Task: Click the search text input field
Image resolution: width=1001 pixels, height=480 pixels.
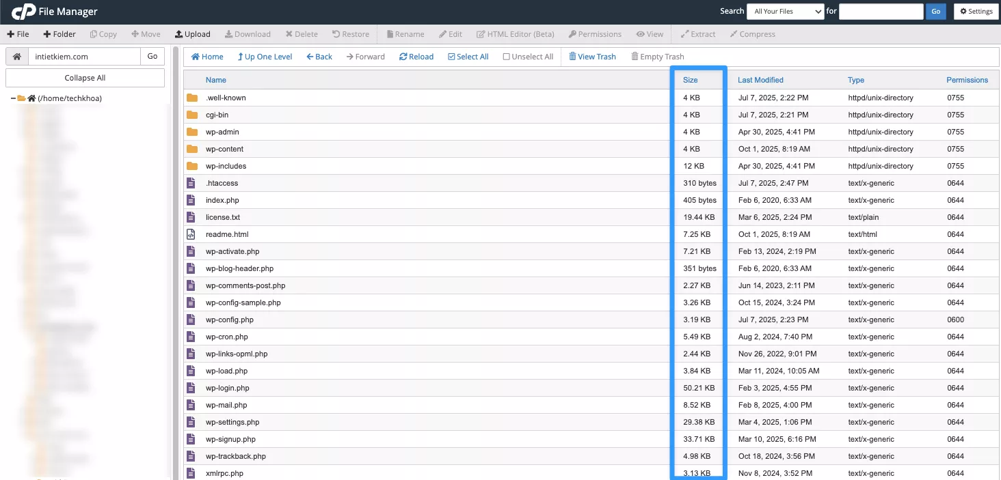Action: (x=881, y=12)
